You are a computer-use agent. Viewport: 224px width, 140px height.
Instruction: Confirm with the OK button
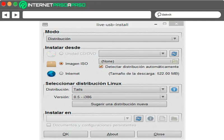pyautogui.click(x=66, y=134)
